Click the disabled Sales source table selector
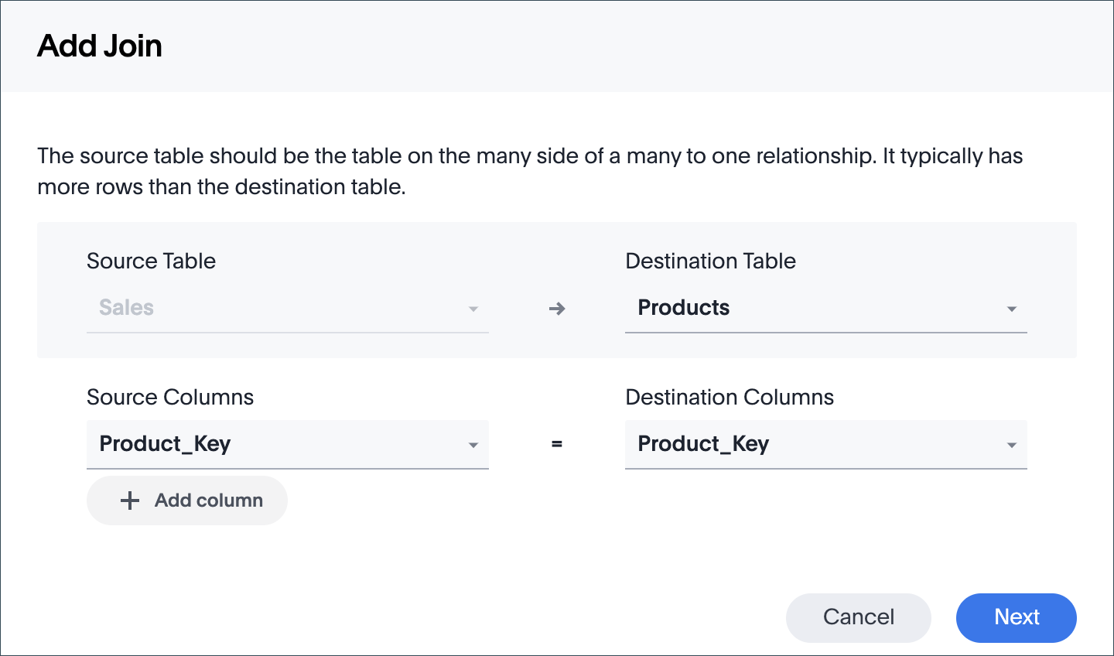 [286, 308]
